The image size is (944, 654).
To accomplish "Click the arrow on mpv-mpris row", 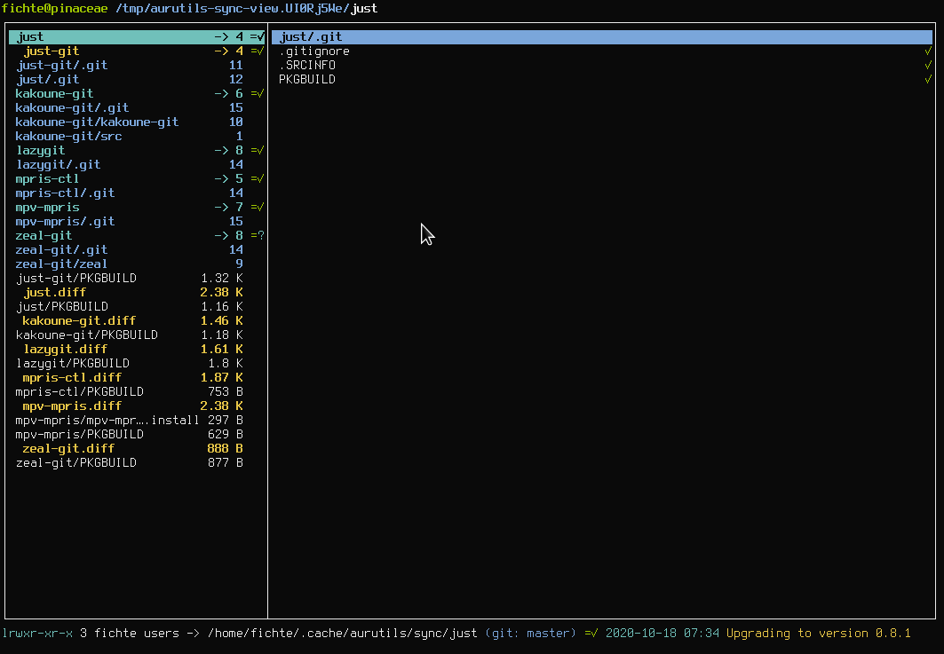I will click(221, 208).
